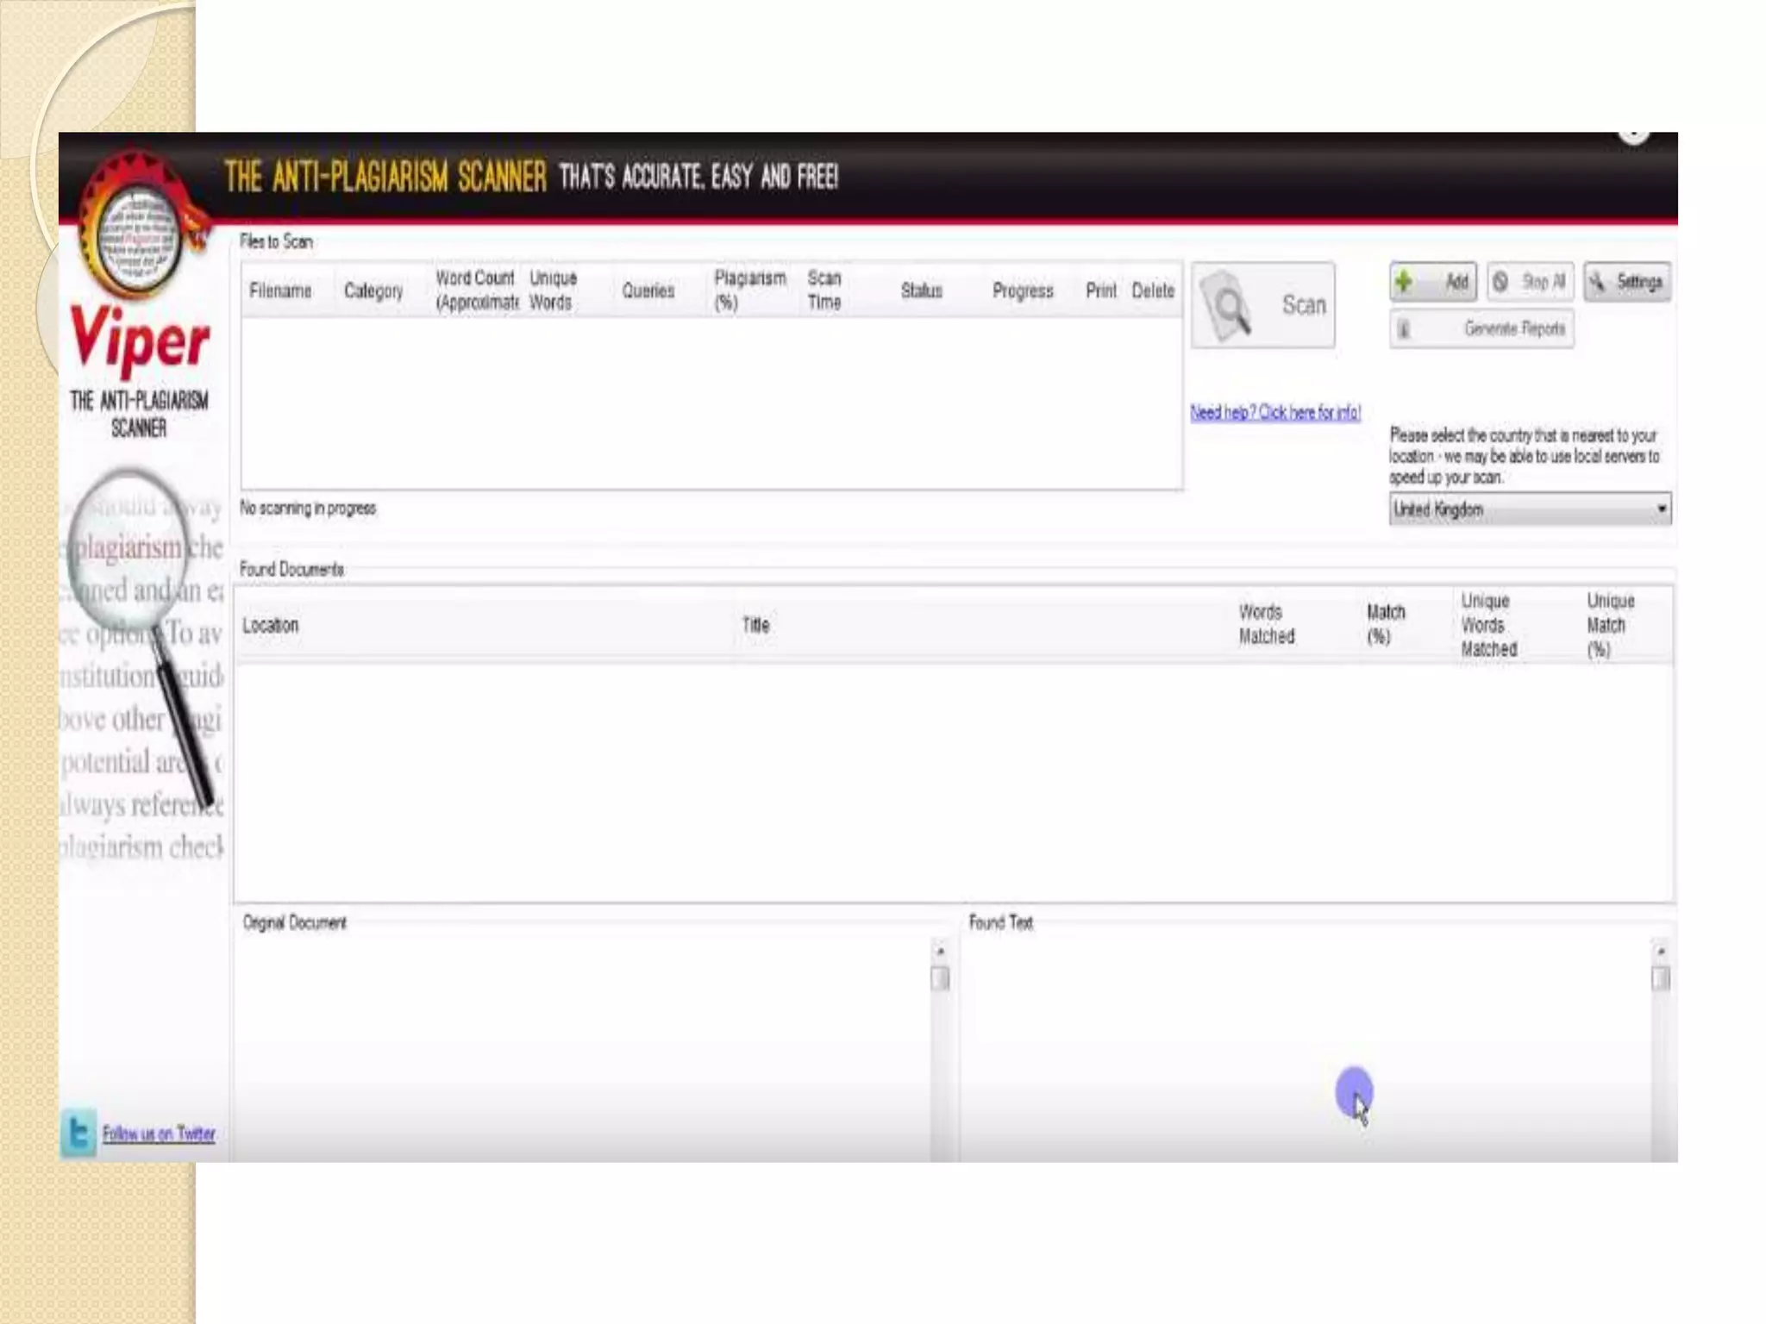Click the Category column header
1766x1324 pixels.
click(x=373, y=290)
